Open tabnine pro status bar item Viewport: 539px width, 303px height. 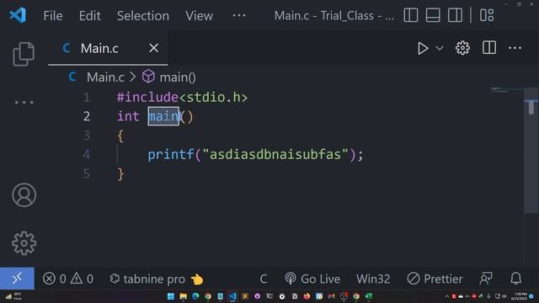[157, 279]
